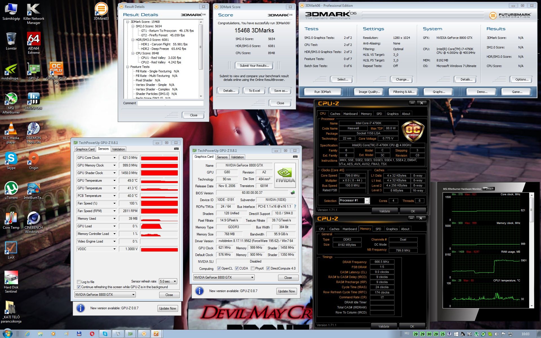Click the Detach button in MSI Afterburner monitor

489,189
